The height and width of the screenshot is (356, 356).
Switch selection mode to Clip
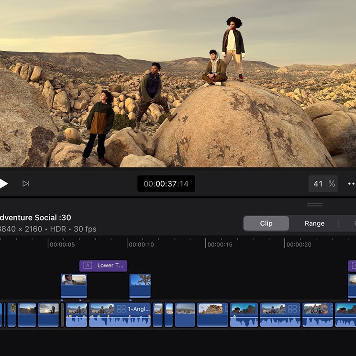(266, 223)
